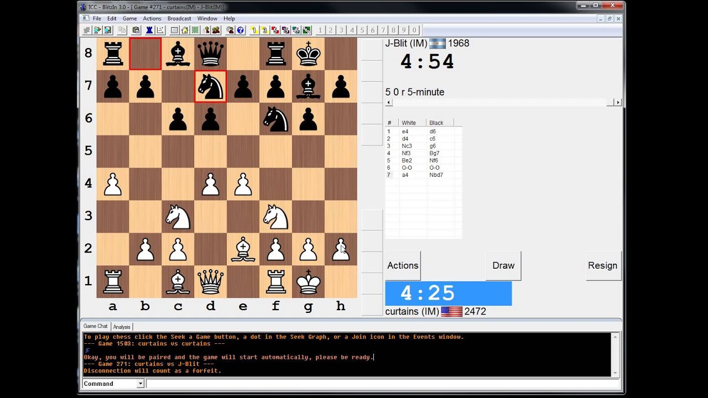Click the left arrow of horizontal scrollbar
The image size is (708, 398).
[x=389, y=102]
